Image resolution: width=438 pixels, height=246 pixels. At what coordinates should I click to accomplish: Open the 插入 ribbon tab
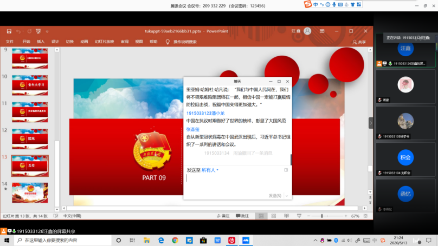coord(41,42)
